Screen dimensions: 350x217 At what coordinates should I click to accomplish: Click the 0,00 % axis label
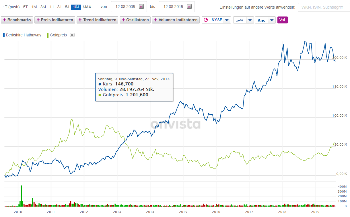(341, 174)
